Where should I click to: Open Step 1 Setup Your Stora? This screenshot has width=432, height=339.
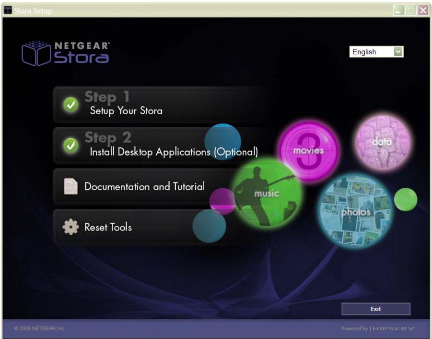click(x=161, y=105)
